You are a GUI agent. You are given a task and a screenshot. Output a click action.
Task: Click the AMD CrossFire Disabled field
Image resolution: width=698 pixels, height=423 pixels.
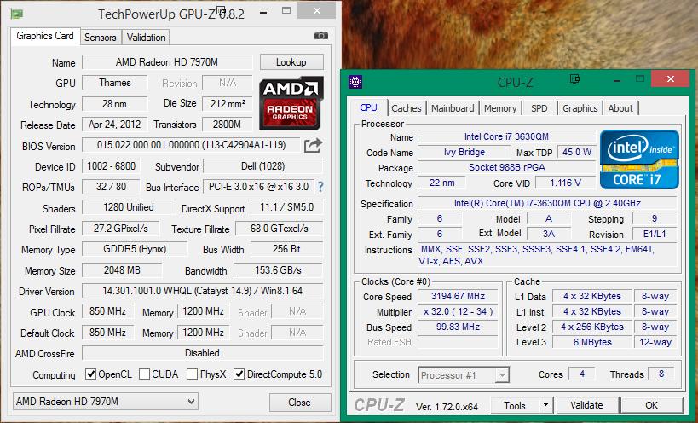tap(203, 353)
